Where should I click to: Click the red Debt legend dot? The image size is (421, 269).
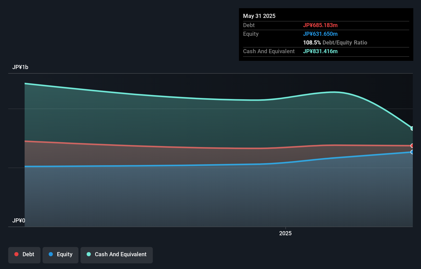16,254
